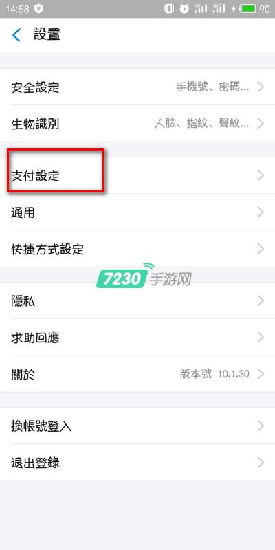Tap the first signal strength icon
This screenshot has height=550, width=275.
201,9
